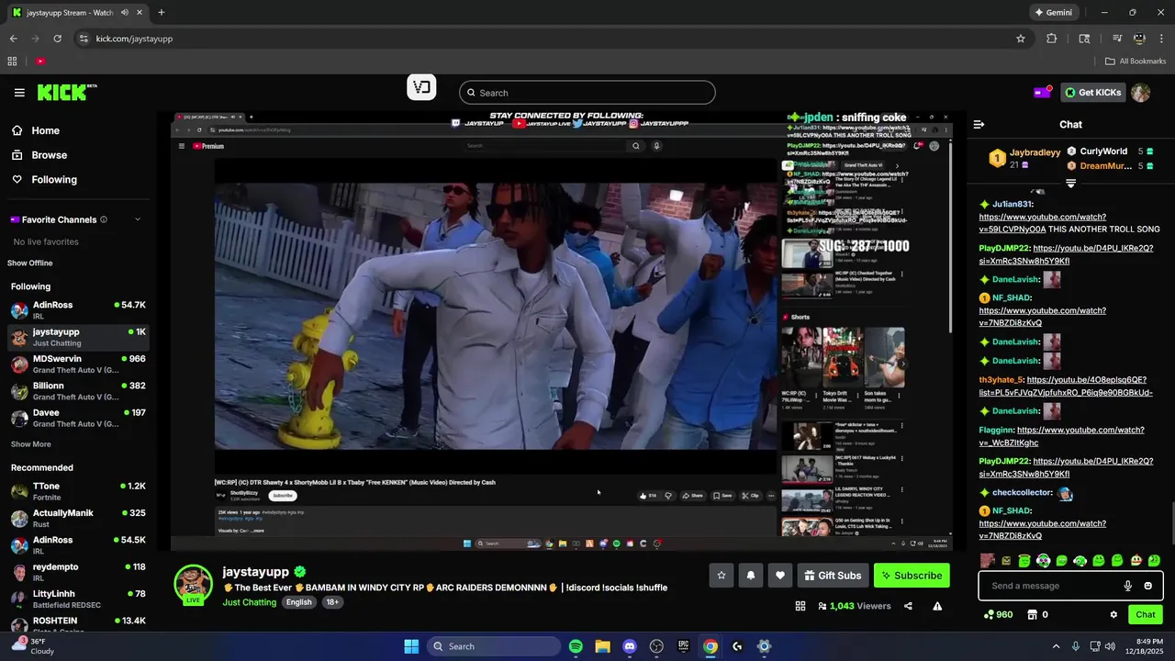
Task: Open the Kick hamburger sidebar menu
Action: (x=19, y=93)
